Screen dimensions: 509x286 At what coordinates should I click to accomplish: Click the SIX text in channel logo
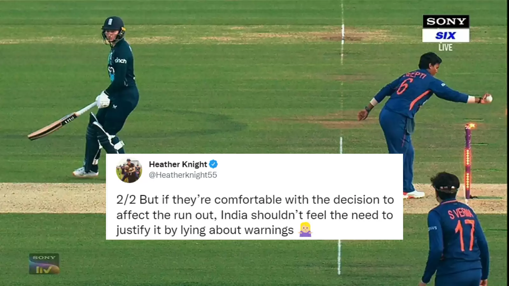(446, 36)
